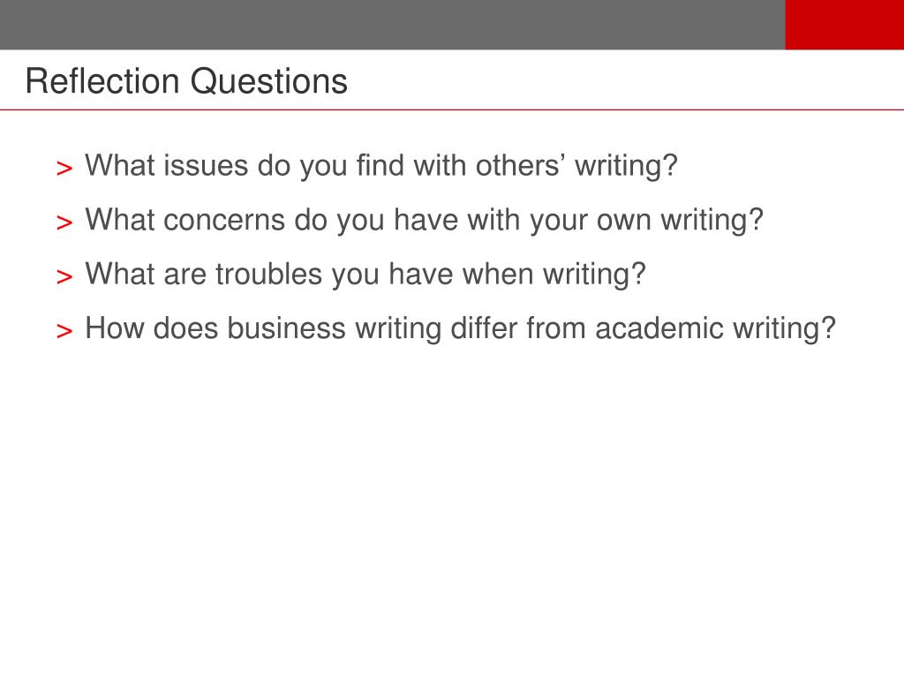904x678 pixels.
Task: Select the line "What issues do you find with others' writing?"
Action: [381, 166]
